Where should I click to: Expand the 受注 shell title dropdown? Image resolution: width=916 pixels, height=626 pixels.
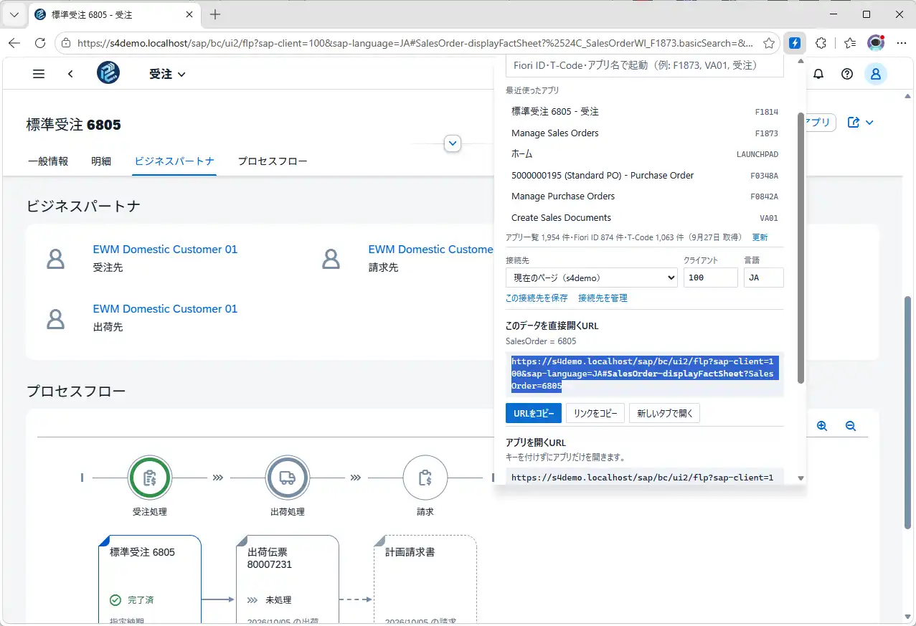point(167,74)
